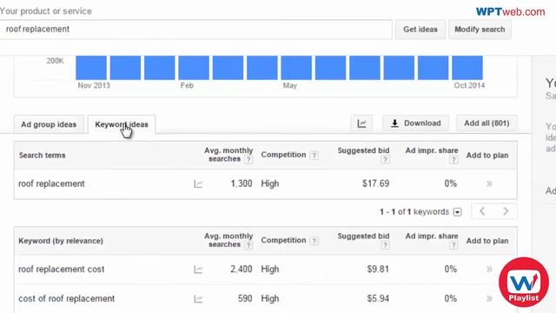Click Add all (801) button
Image resolution: width=556 pixels, height=313 pixels.
[486, 123]
